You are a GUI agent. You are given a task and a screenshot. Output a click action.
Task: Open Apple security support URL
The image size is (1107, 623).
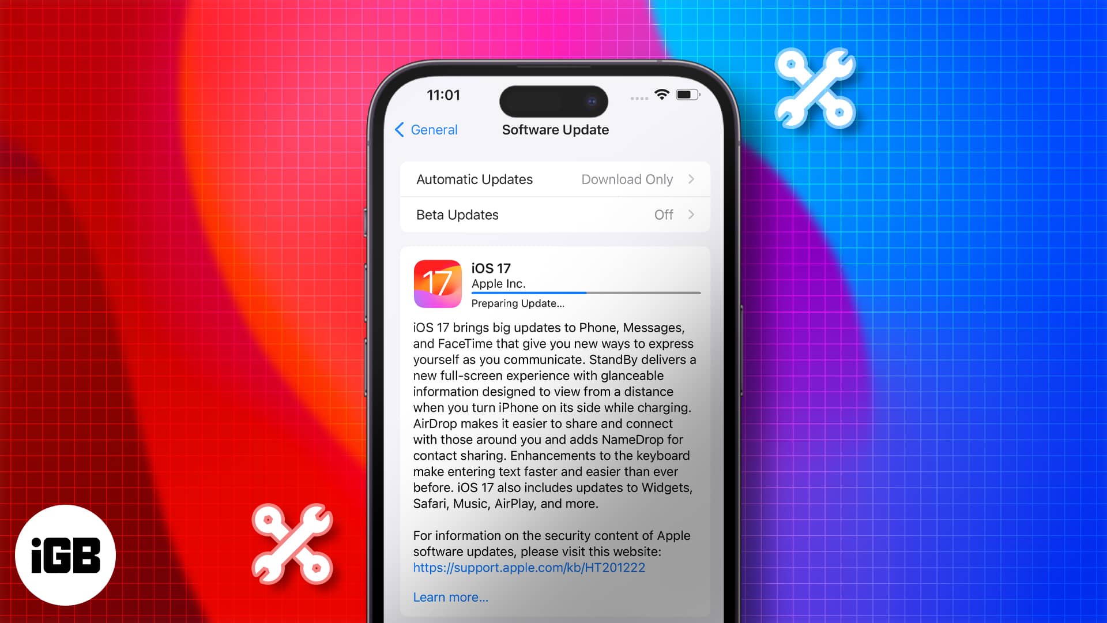(x=528, y=566)
